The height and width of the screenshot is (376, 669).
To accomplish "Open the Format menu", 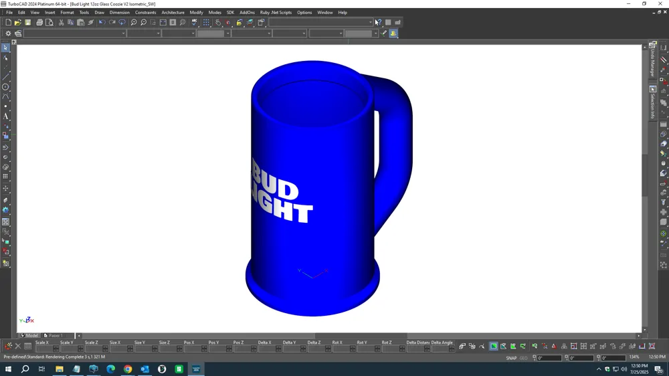I will tap(67, 12).
